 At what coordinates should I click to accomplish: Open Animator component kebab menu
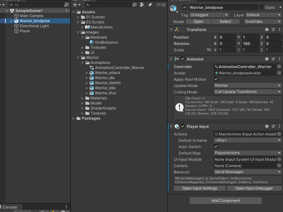(280, 59)
